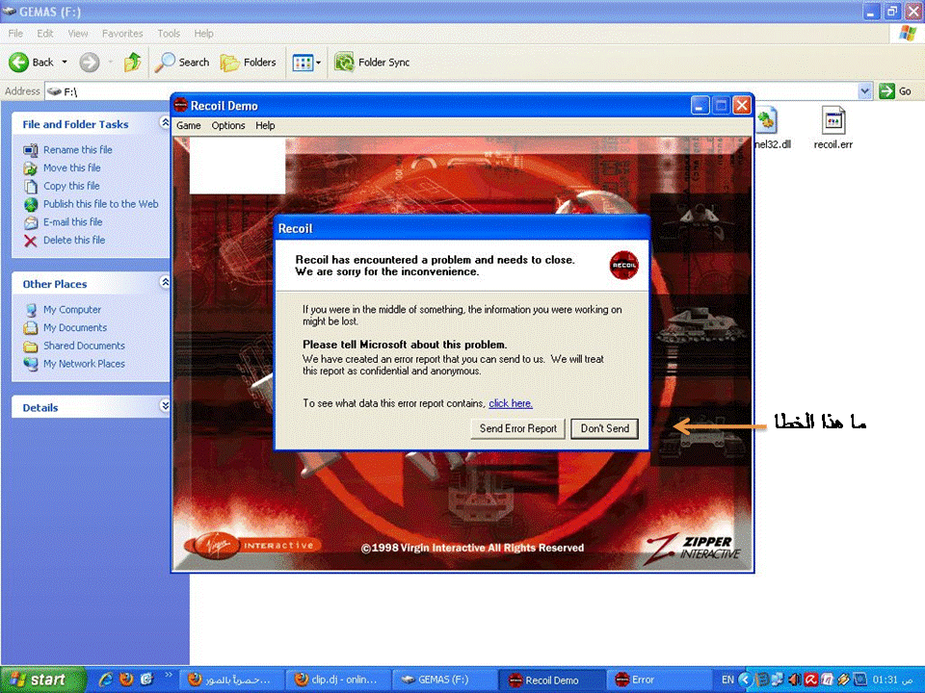Expand the address bar dropdown arrow

(x=864, y=91)
